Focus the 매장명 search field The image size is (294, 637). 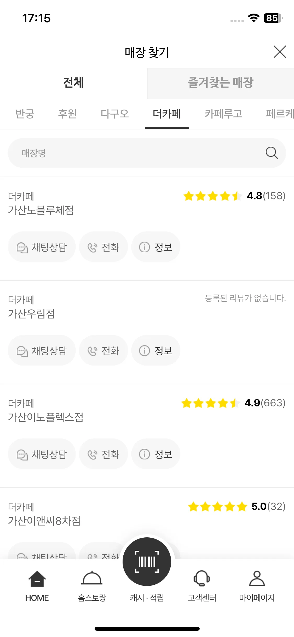[147, 153]
